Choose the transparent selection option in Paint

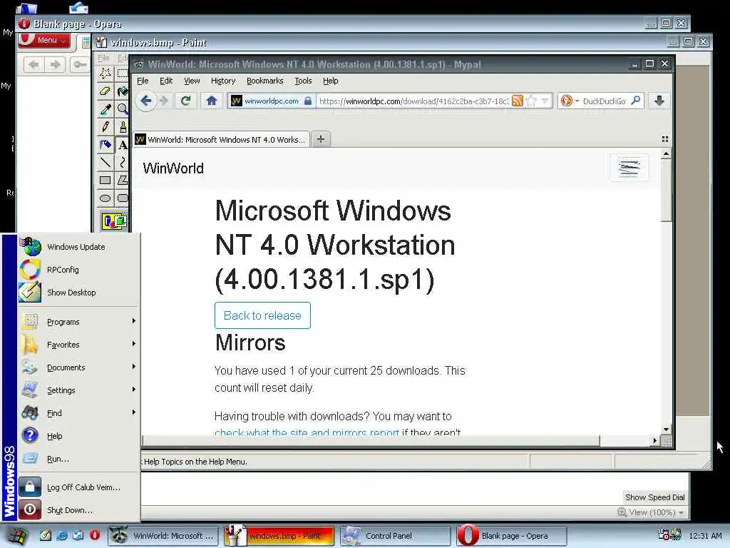tap(114, 221)
